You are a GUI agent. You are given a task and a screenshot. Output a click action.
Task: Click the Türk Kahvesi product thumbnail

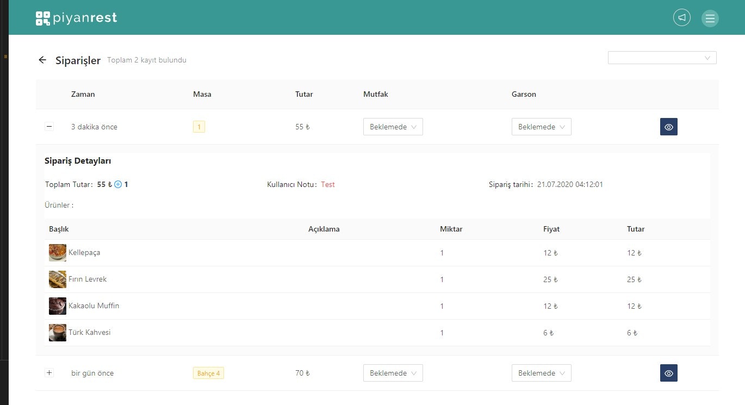(x=57, y=332)
